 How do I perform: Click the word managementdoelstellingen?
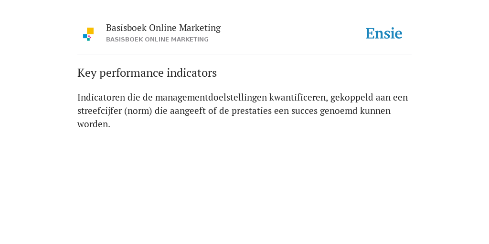211,98
